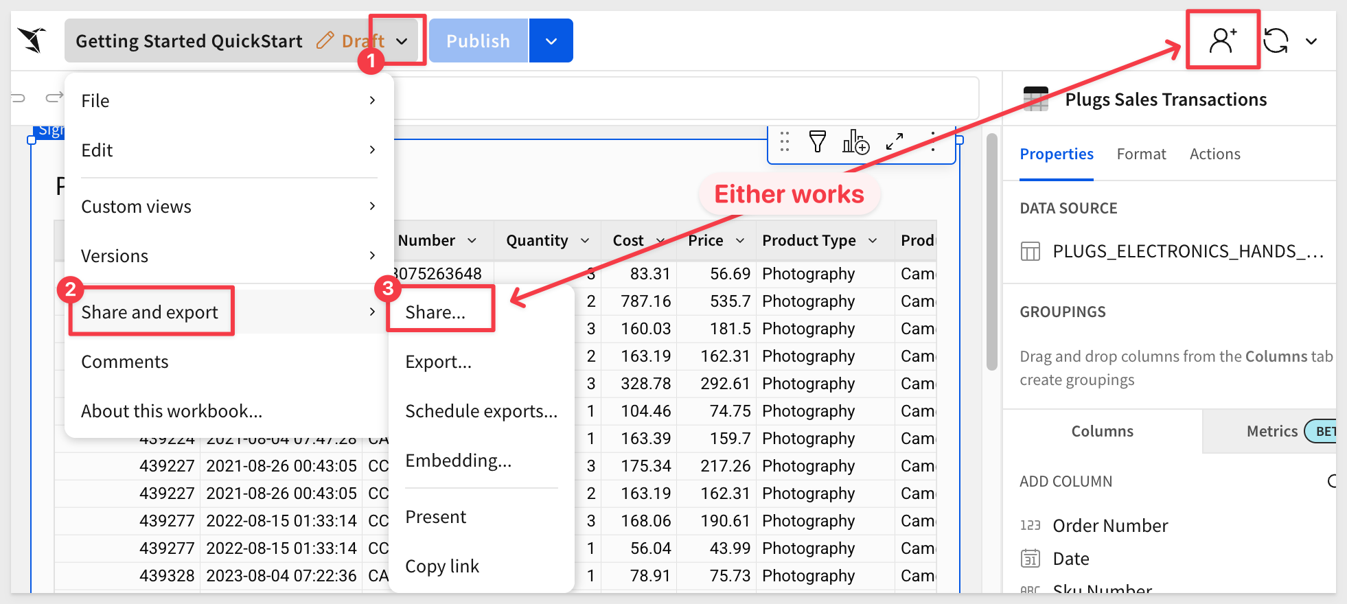Click the order number cell 439328
This screenshot has width=1347, height=604.
(x=128, y=576)
